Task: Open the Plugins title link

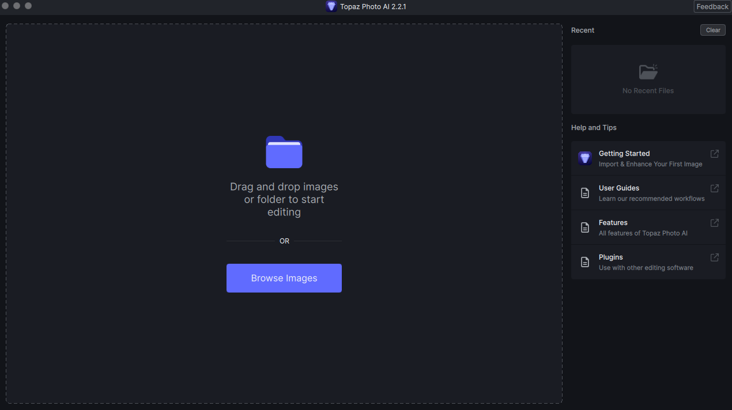Action: [610, 257]
